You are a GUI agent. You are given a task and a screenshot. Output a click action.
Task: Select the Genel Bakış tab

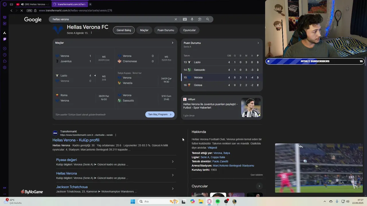(x=124, y=30)
